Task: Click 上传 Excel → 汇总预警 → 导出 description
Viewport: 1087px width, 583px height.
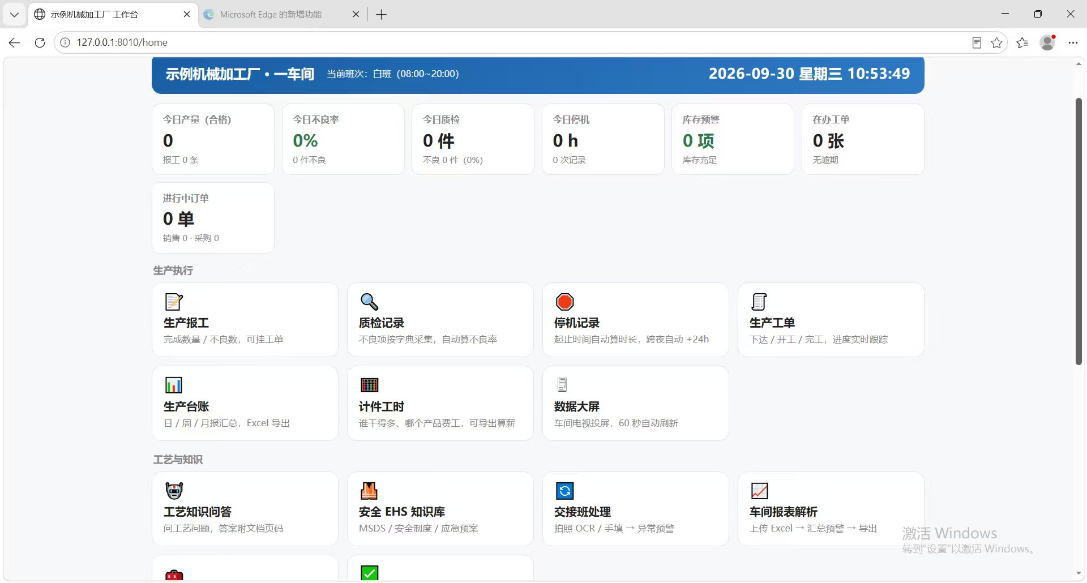Action: (814, 528)
